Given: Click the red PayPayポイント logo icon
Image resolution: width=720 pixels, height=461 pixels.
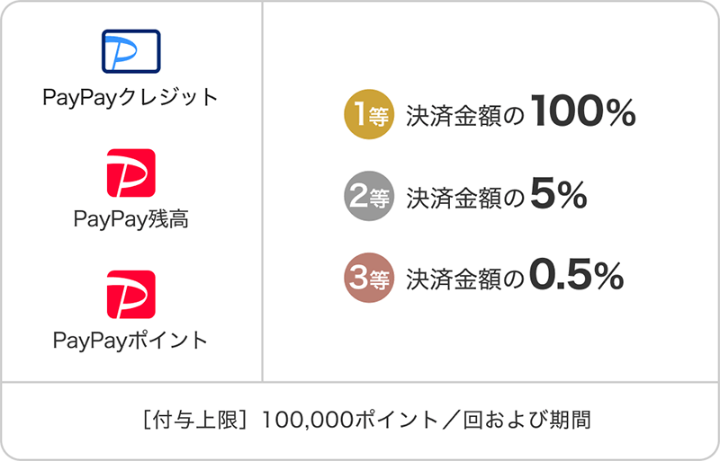Looking at the screenshot, I should 130,295.
